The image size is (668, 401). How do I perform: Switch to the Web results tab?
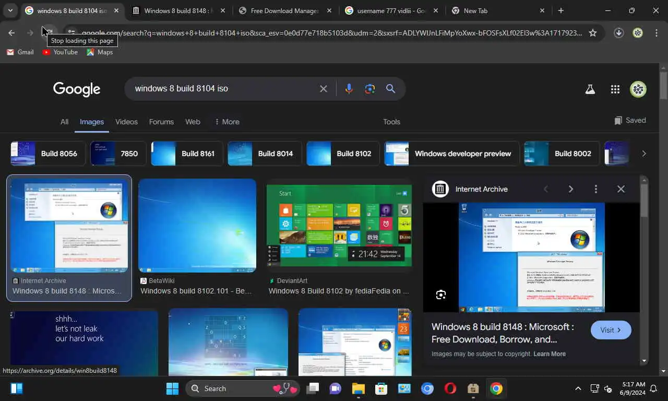193,122
